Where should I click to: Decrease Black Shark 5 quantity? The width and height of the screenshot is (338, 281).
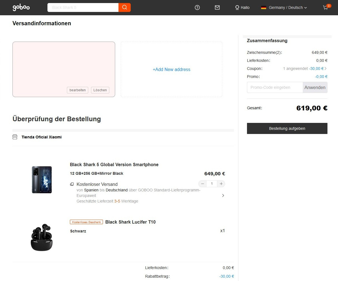(203, 184)
